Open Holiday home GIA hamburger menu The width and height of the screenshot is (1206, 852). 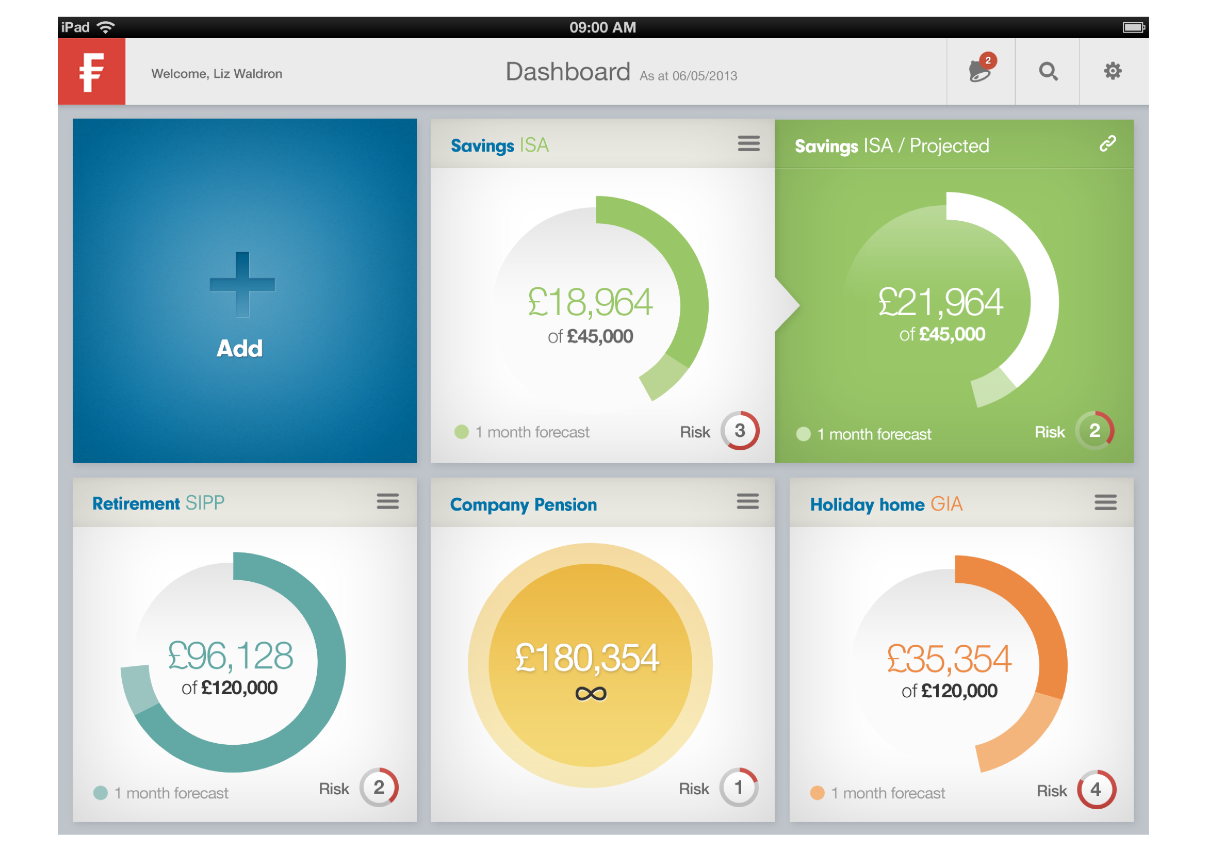[1105, 503]
